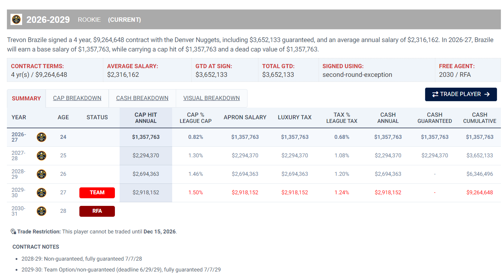
Task: Click the Cash Cumulative column header
Action: 480,118
